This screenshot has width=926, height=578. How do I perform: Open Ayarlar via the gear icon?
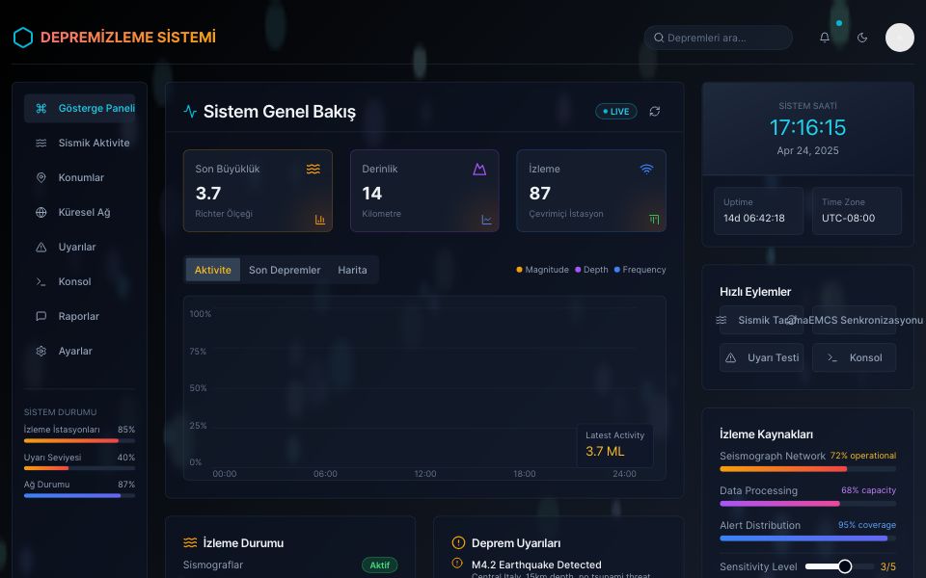coord(41,351)
